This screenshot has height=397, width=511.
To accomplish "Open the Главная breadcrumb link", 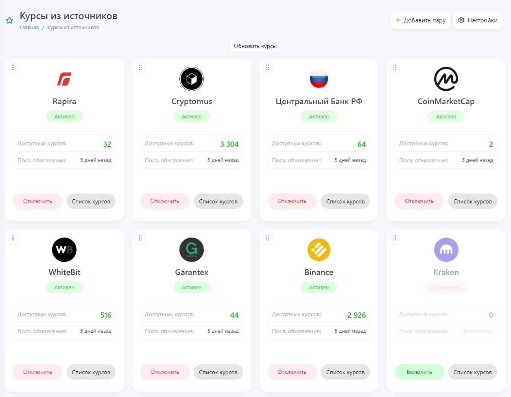I will point(29,28).
